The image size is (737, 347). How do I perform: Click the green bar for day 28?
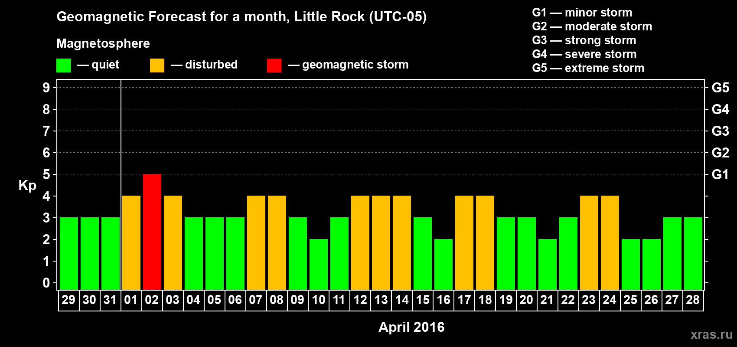click(x=693, y=254)
